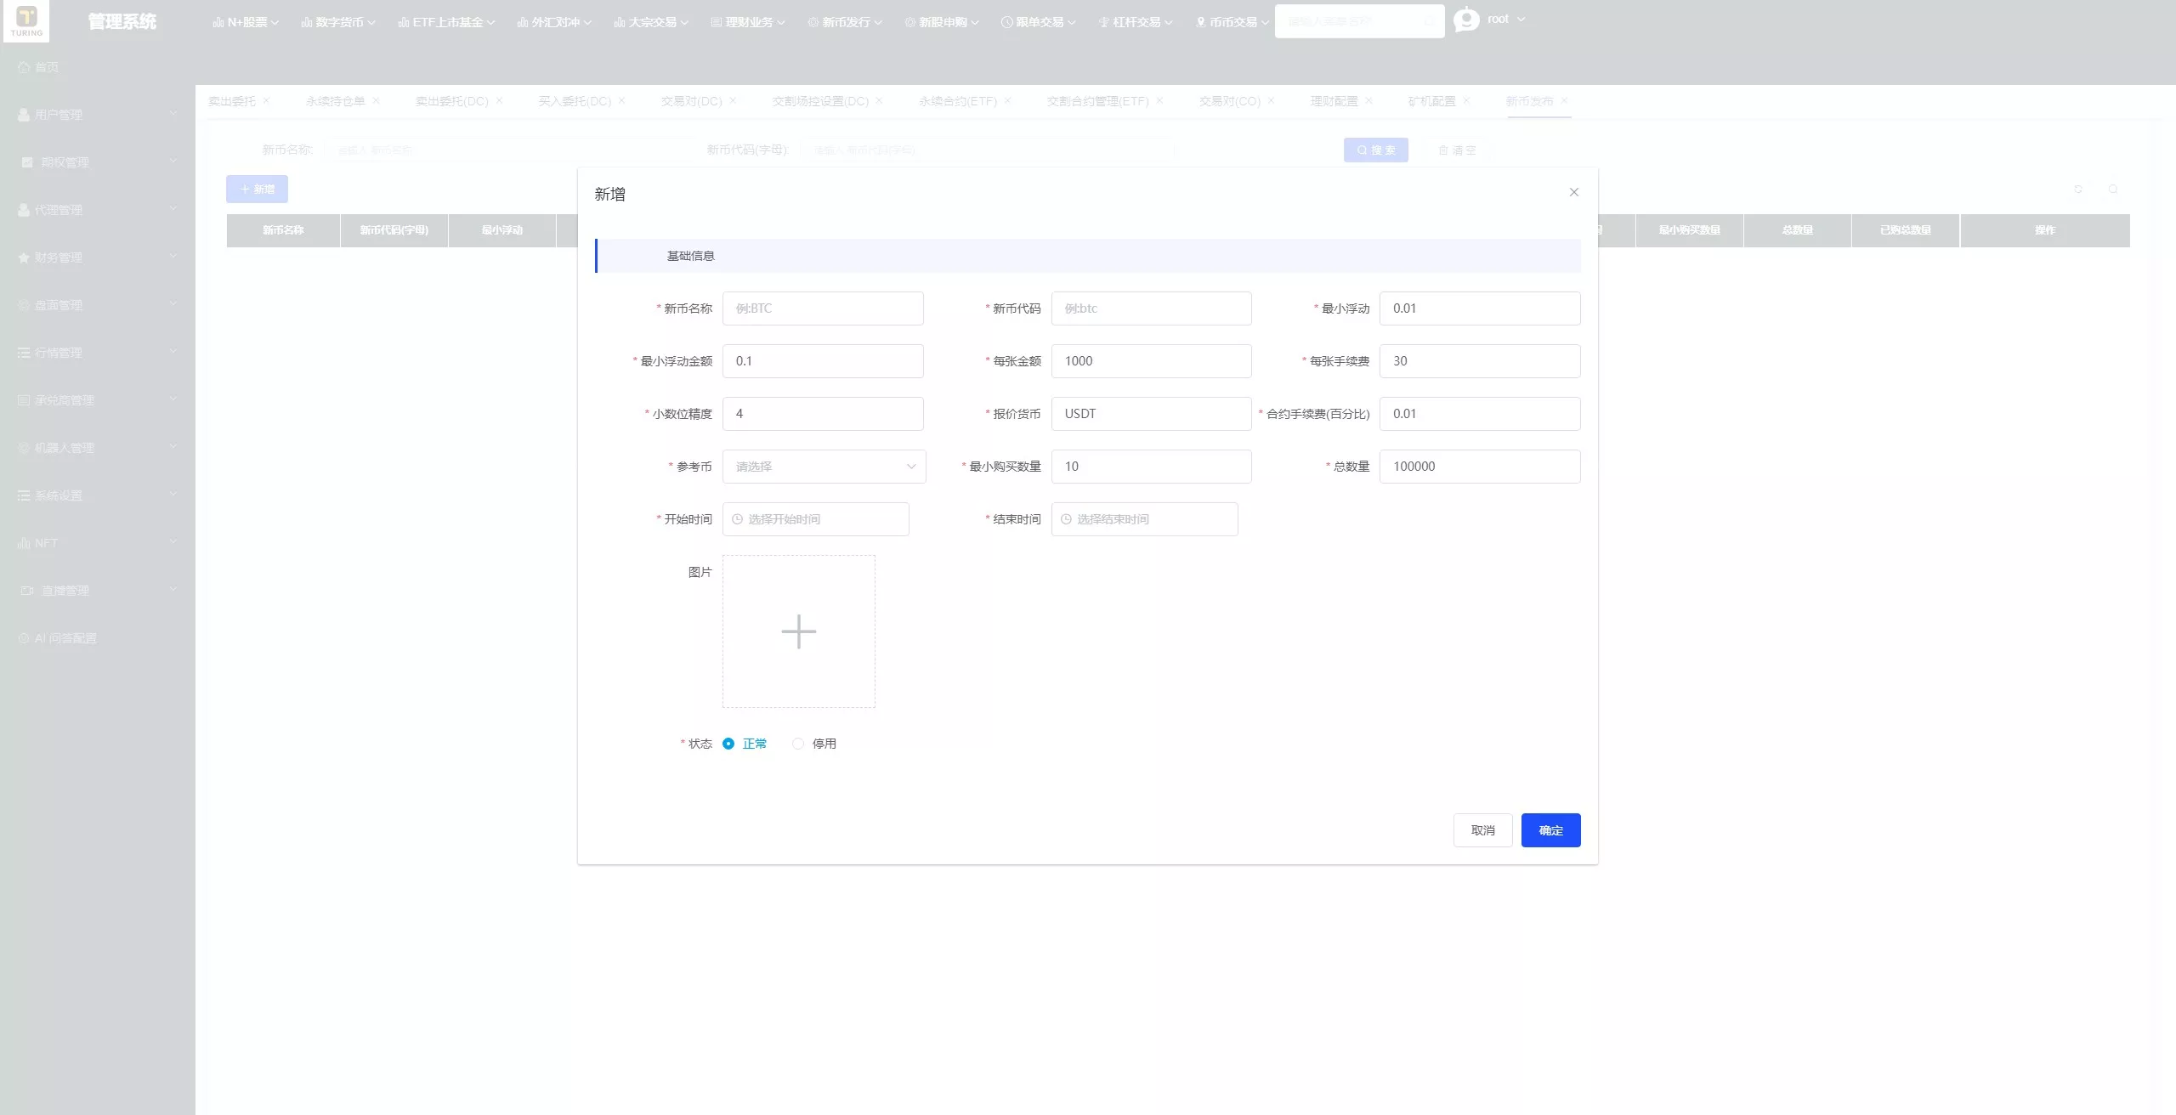Click the table refresh icon
2176x1115 pixels.
click(x=2078, y=189)
